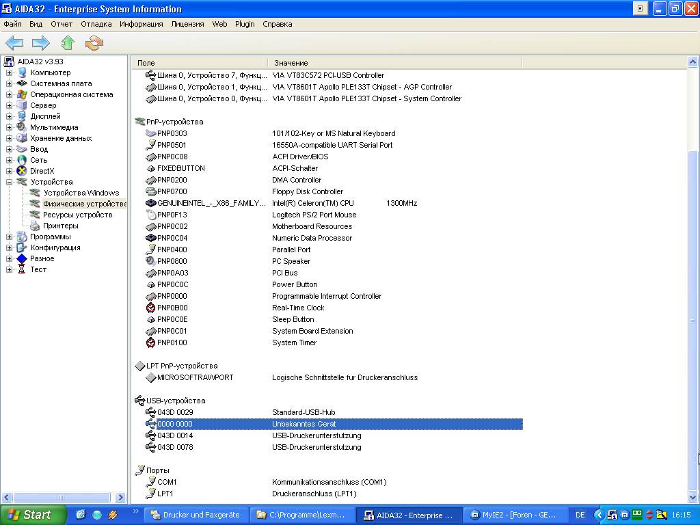
Task: Click the PNP0C0C Power Button icon
Action: [x=151, y=284]
